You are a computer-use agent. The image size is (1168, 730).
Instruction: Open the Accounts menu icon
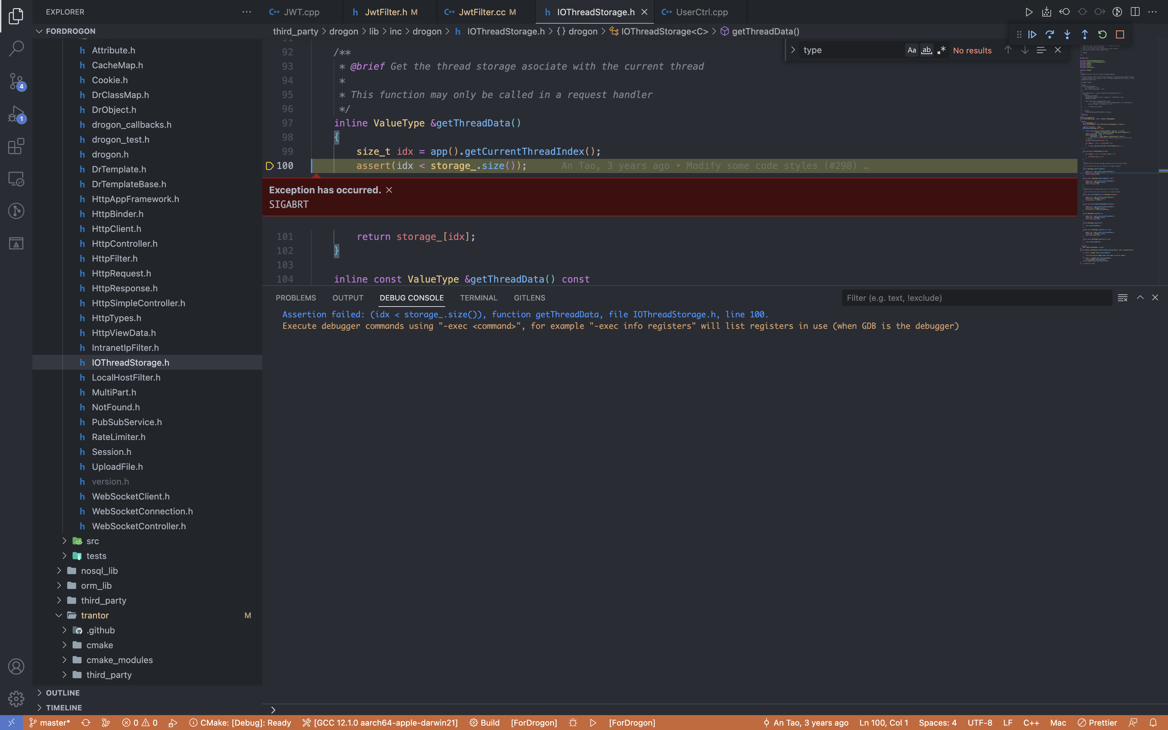point(16,666)
